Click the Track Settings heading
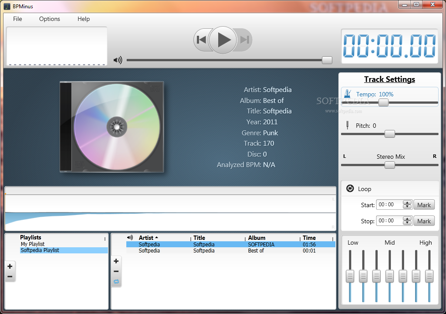 click(389, 79)
